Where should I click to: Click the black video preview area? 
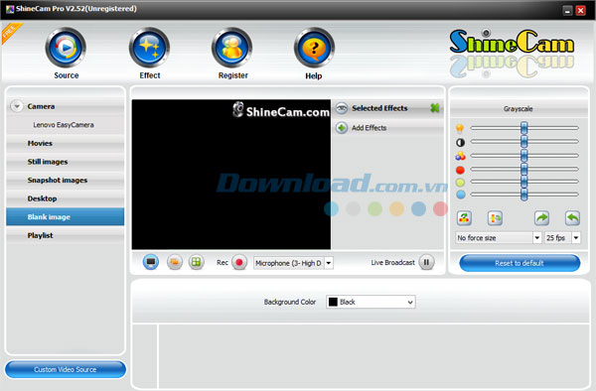231,175
